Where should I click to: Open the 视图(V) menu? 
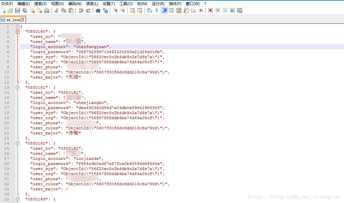(x=57, y=4)
